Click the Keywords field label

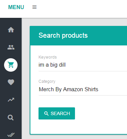tap(48, 57)
